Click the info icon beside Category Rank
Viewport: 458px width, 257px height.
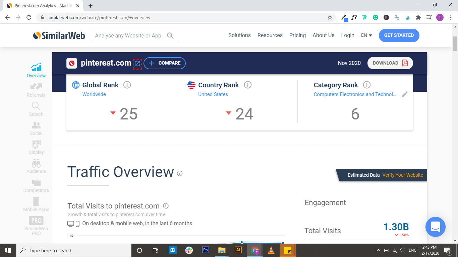pos(367,85)
